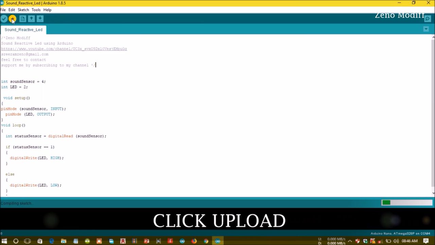Click the 'void loop()' line
The image size is (435, 245).
(13, 125)
